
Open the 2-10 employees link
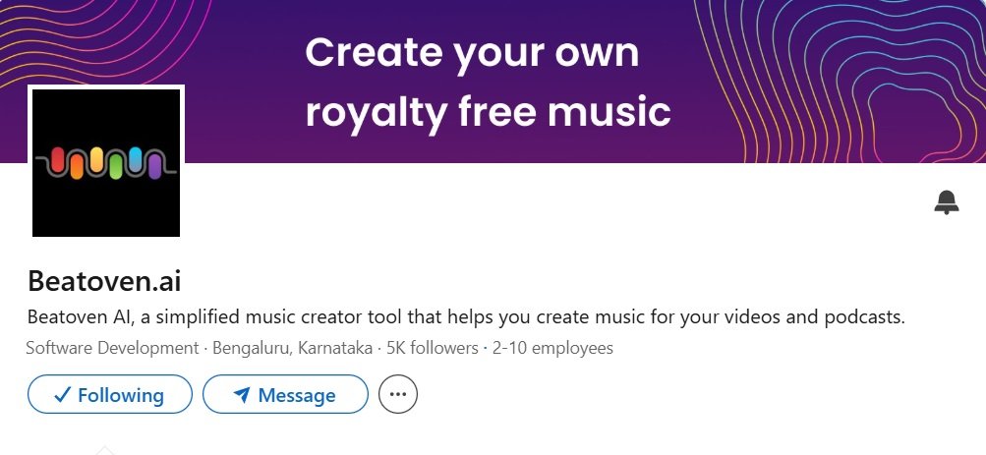pos(552,348)
